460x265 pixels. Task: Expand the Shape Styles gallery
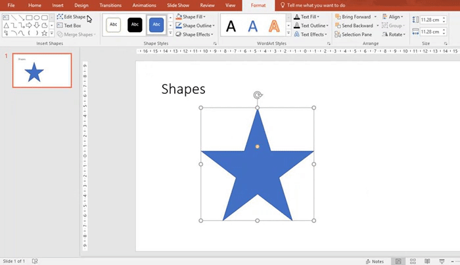point(170,33)
